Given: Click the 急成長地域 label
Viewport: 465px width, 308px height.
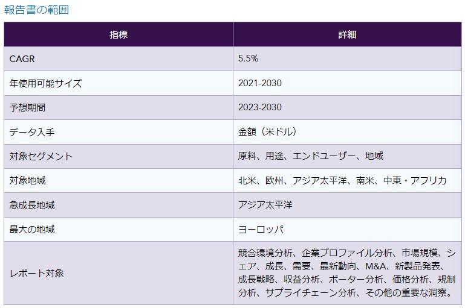Looking at the screenshot, I should (32, 205).
